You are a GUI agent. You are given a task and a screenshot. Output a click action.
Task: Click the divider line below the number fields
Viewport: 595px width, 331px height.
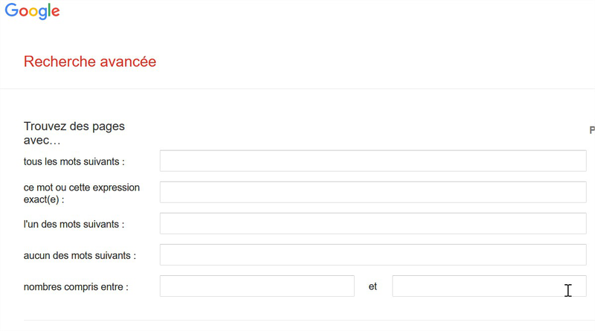(x=297, y=321)
